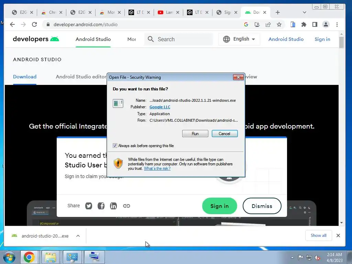The width and height of the screenshot is (352, 264).
Task: Switch to the YouTube tab
Action: pyautogui.click(x=166, y=12)
